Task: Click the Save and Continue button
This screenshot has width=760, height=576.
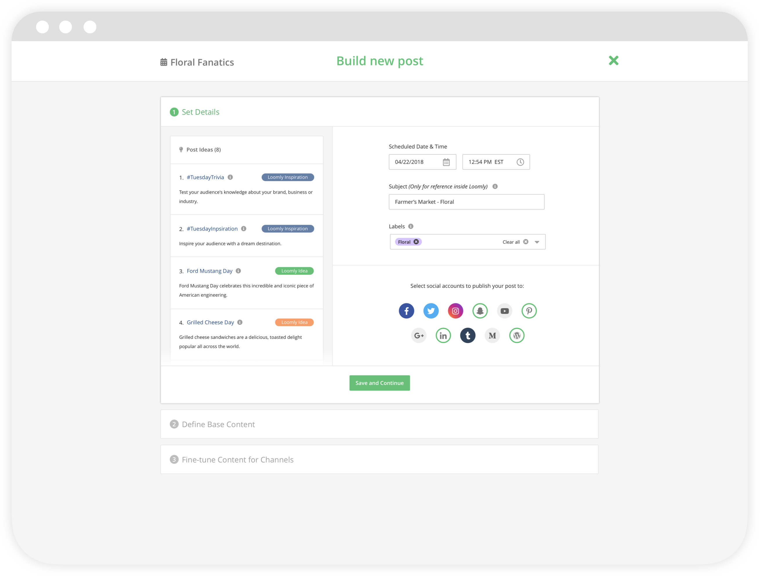Action: click(379, 383)
